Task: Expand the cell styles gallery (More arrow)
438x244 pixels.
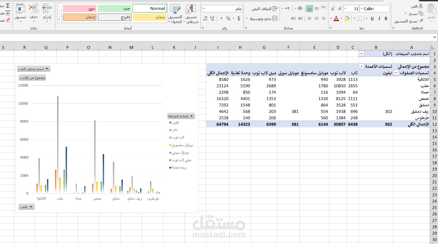Action: pos(59,19)
